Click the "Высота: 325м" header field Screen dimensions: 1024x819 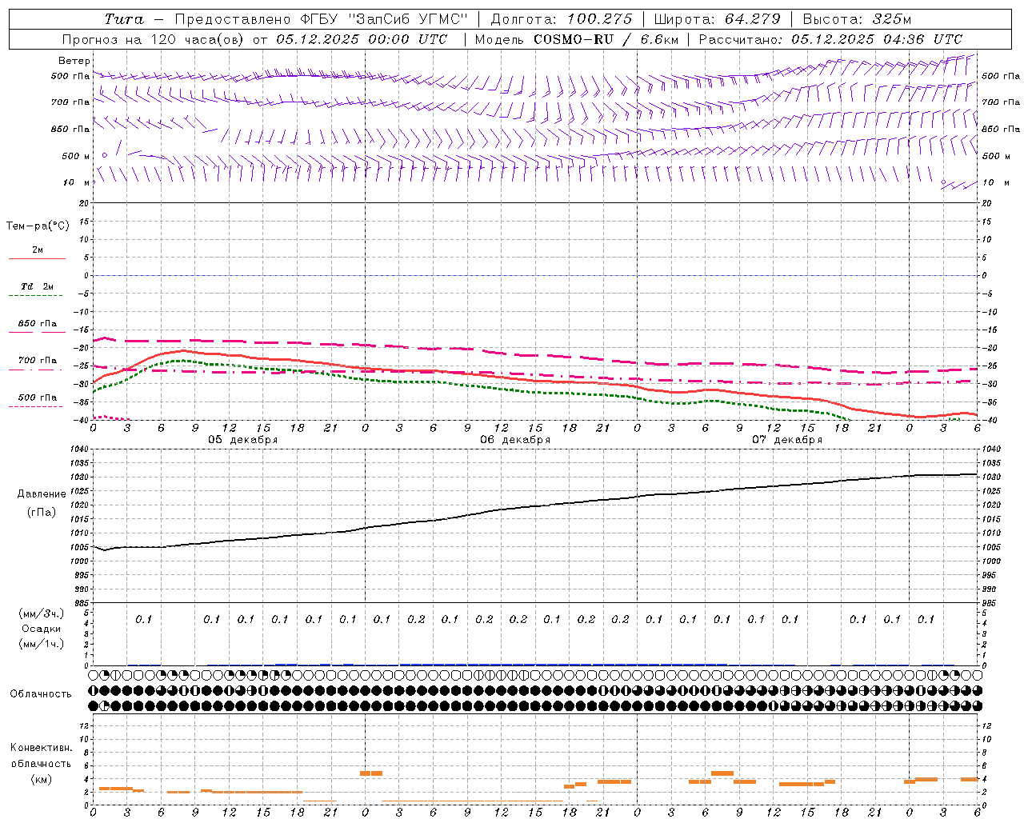coord(857,19)
